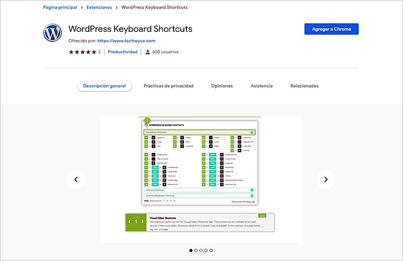Viewport: 403px width, 261px height.
Task: Navigate to Extensiones breadcrumb link
Action: click(x=99, y=8)
